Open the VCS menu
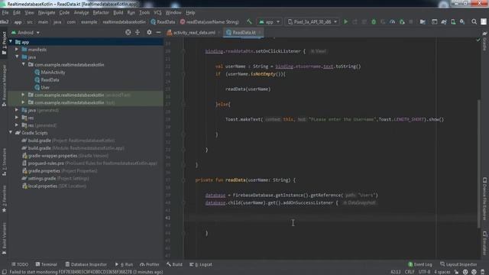489x275 pixels. (x=157, y=12)
